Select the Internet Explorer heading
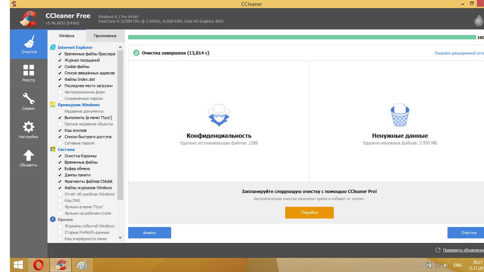 pyautogui.click(x=75, y=48)
